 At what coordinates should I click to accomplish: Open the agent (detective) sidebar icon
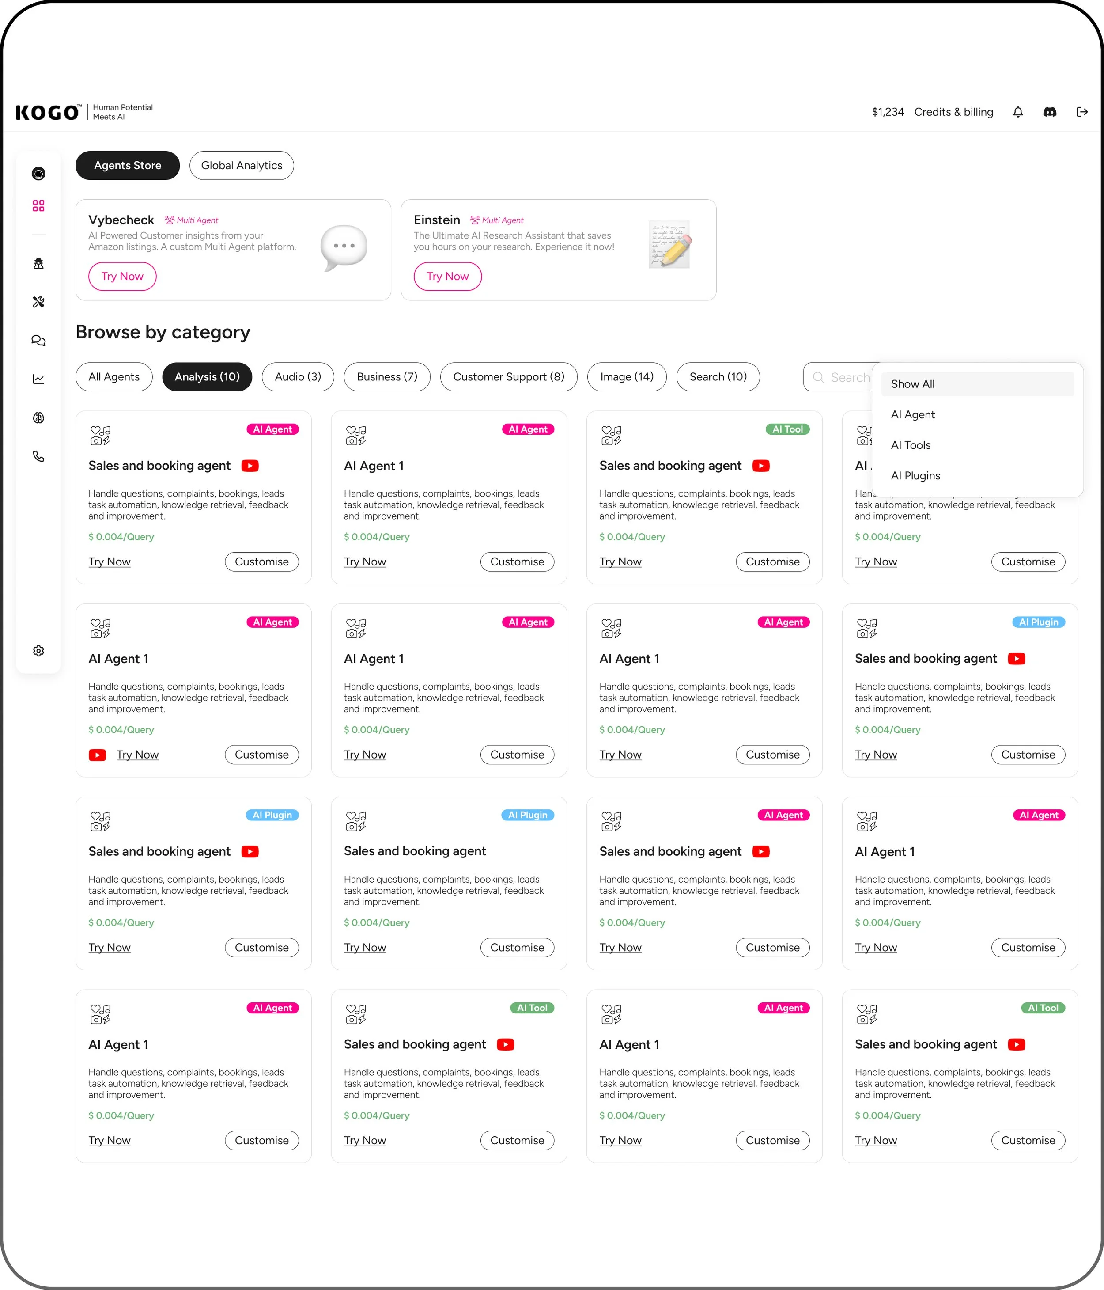[x=38, y=263]
